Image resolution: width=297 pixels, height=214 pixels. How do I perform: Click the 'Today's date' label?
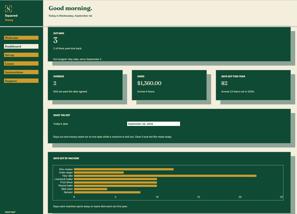pos(61,124)
